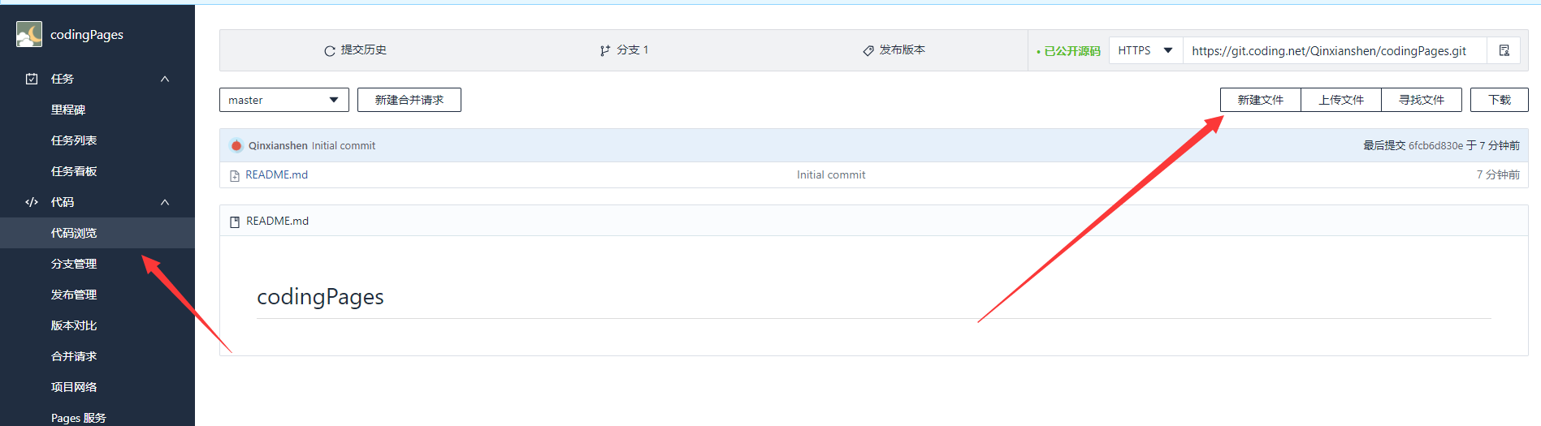Switch to 提交历史 tab

coord(355,50)
